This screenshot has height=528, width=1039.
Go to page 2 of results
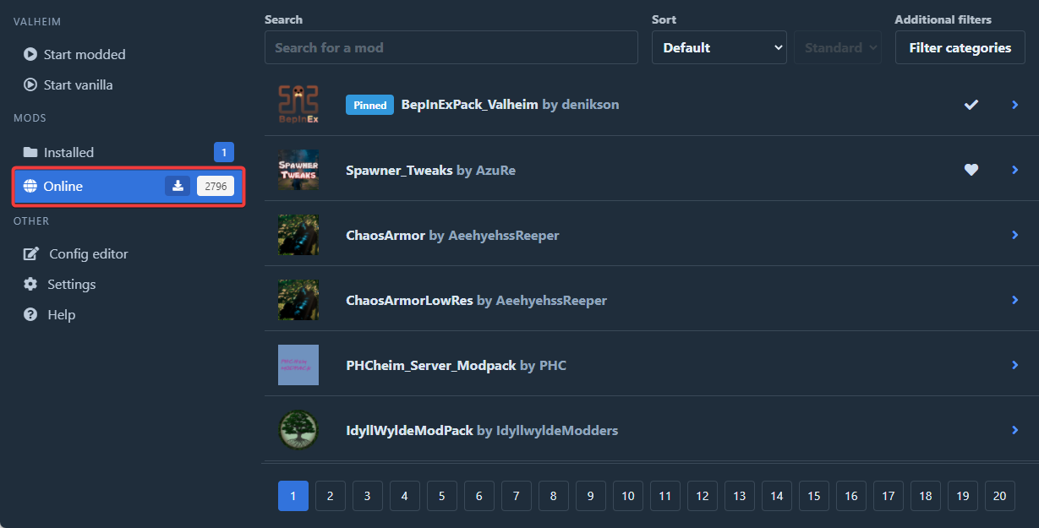tap(331, 496)
